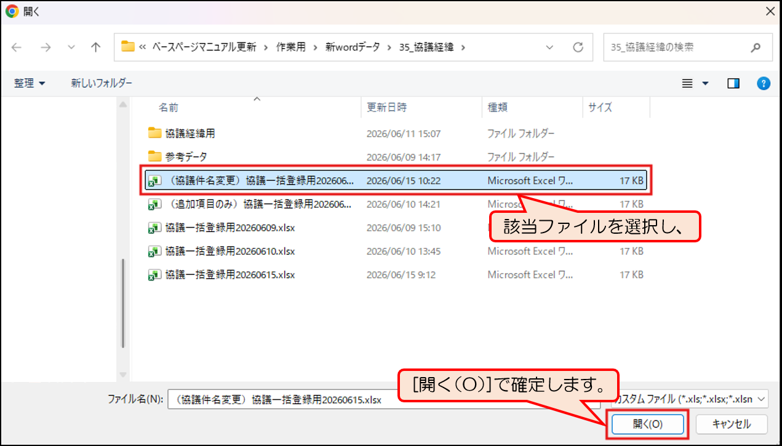Open the カスタム ファイル type dropdown
The width and height of the screenshot is (782, 446).
(690, 399)
